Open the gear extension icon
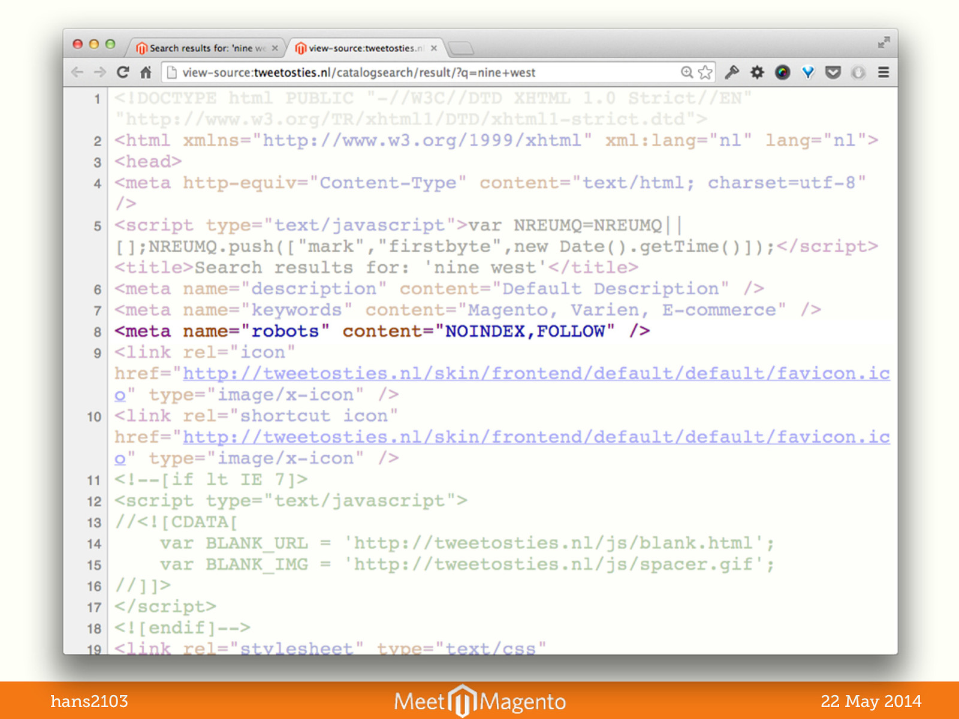The width and height of the screenshot is (959, 719). (x=757, y=72)
